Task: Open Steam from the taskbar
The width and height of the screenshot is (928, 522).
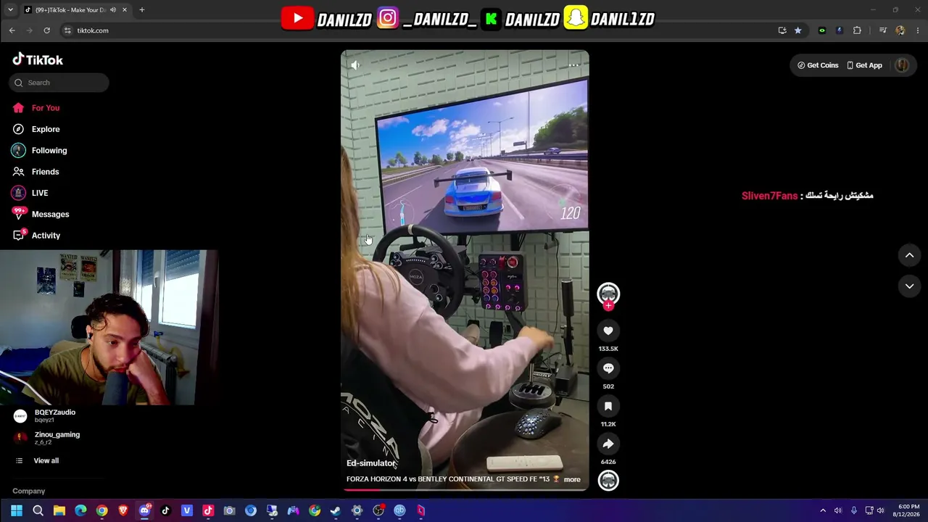Action: [336, 510]
